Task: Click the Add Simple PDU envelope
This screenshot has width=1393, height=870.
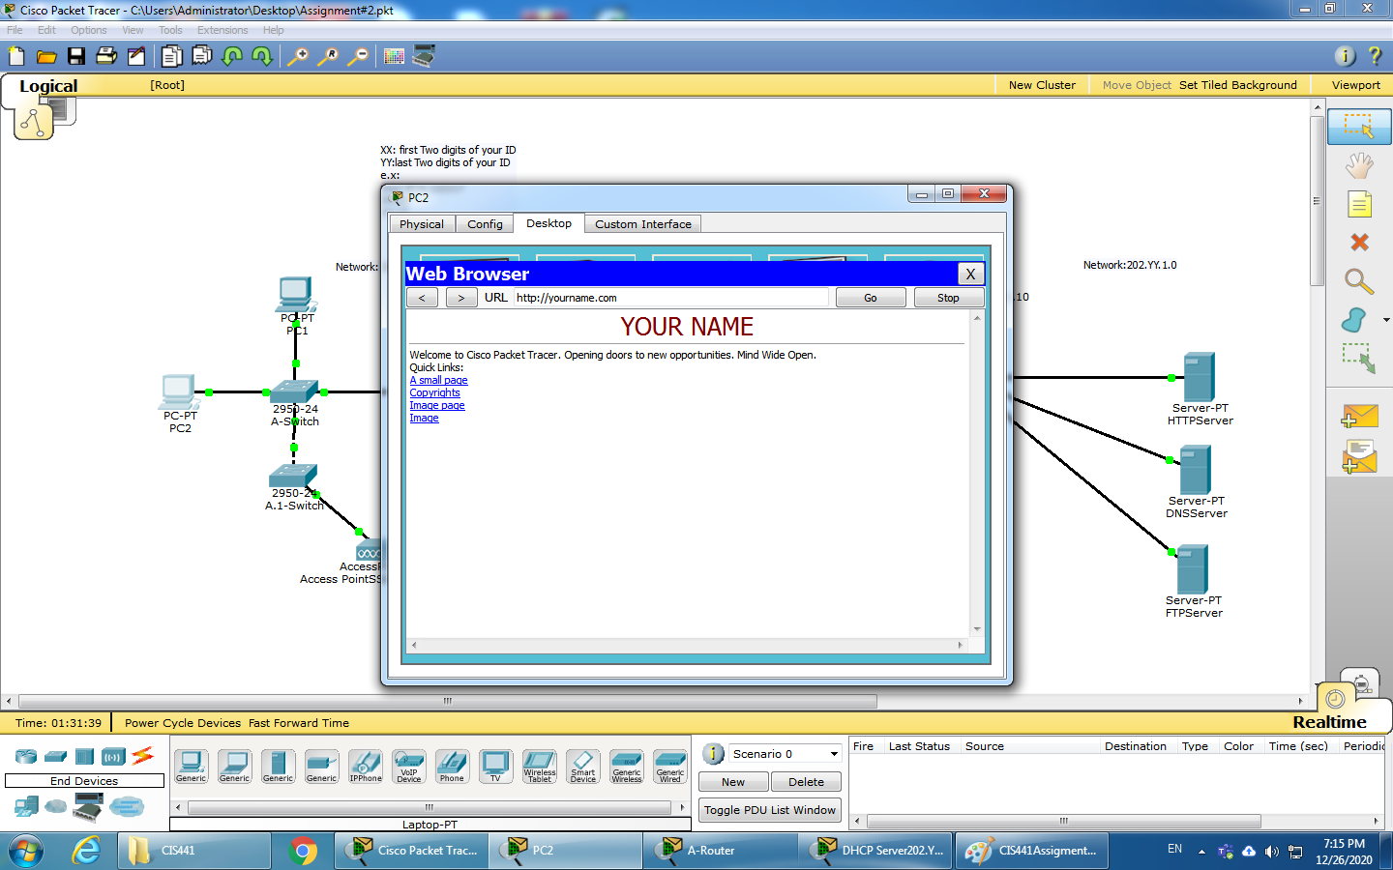Action: (x=1359, y=417)
